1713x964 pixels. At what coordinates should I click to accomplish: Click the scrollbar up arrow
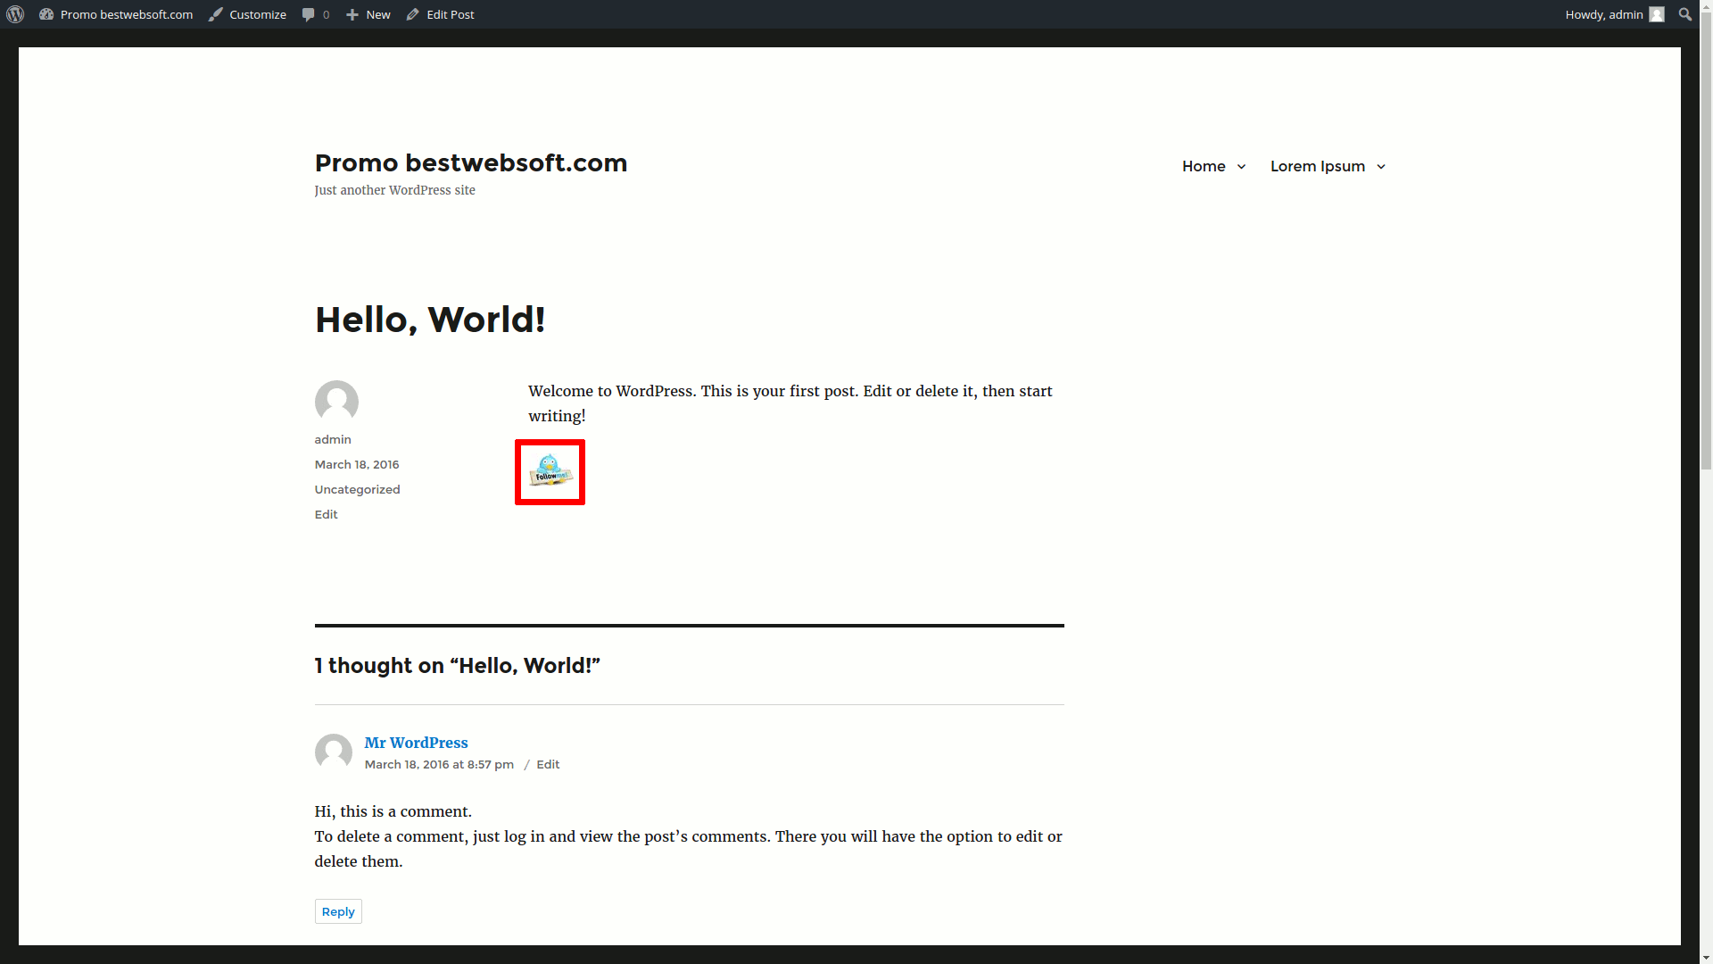1706,6
